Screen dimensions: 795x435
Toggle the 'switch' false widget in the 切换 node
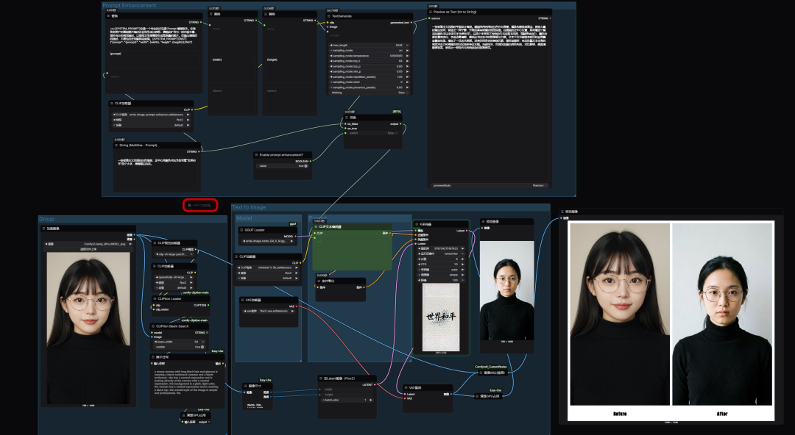[373, 133]
